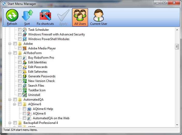The height and width of the screenshot is (135, 182).
Task: Click the scrollbar down arrow
Action: [x=177, y=125]
